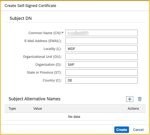150x135 pixels.
Task: Click the Create Self-Signed Certificate title
Action: coord(30,6)
